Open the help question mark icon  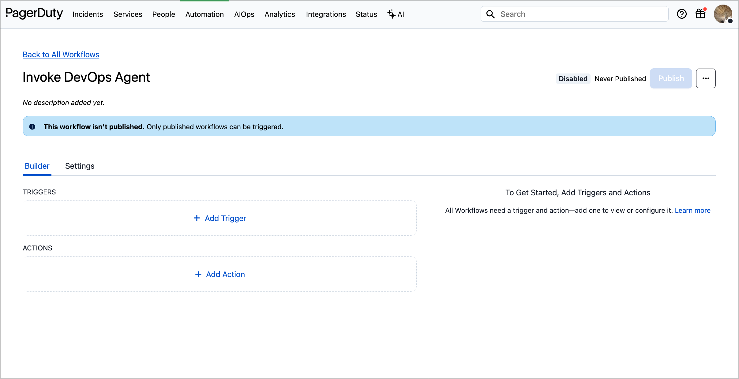[x=681, y=14]
